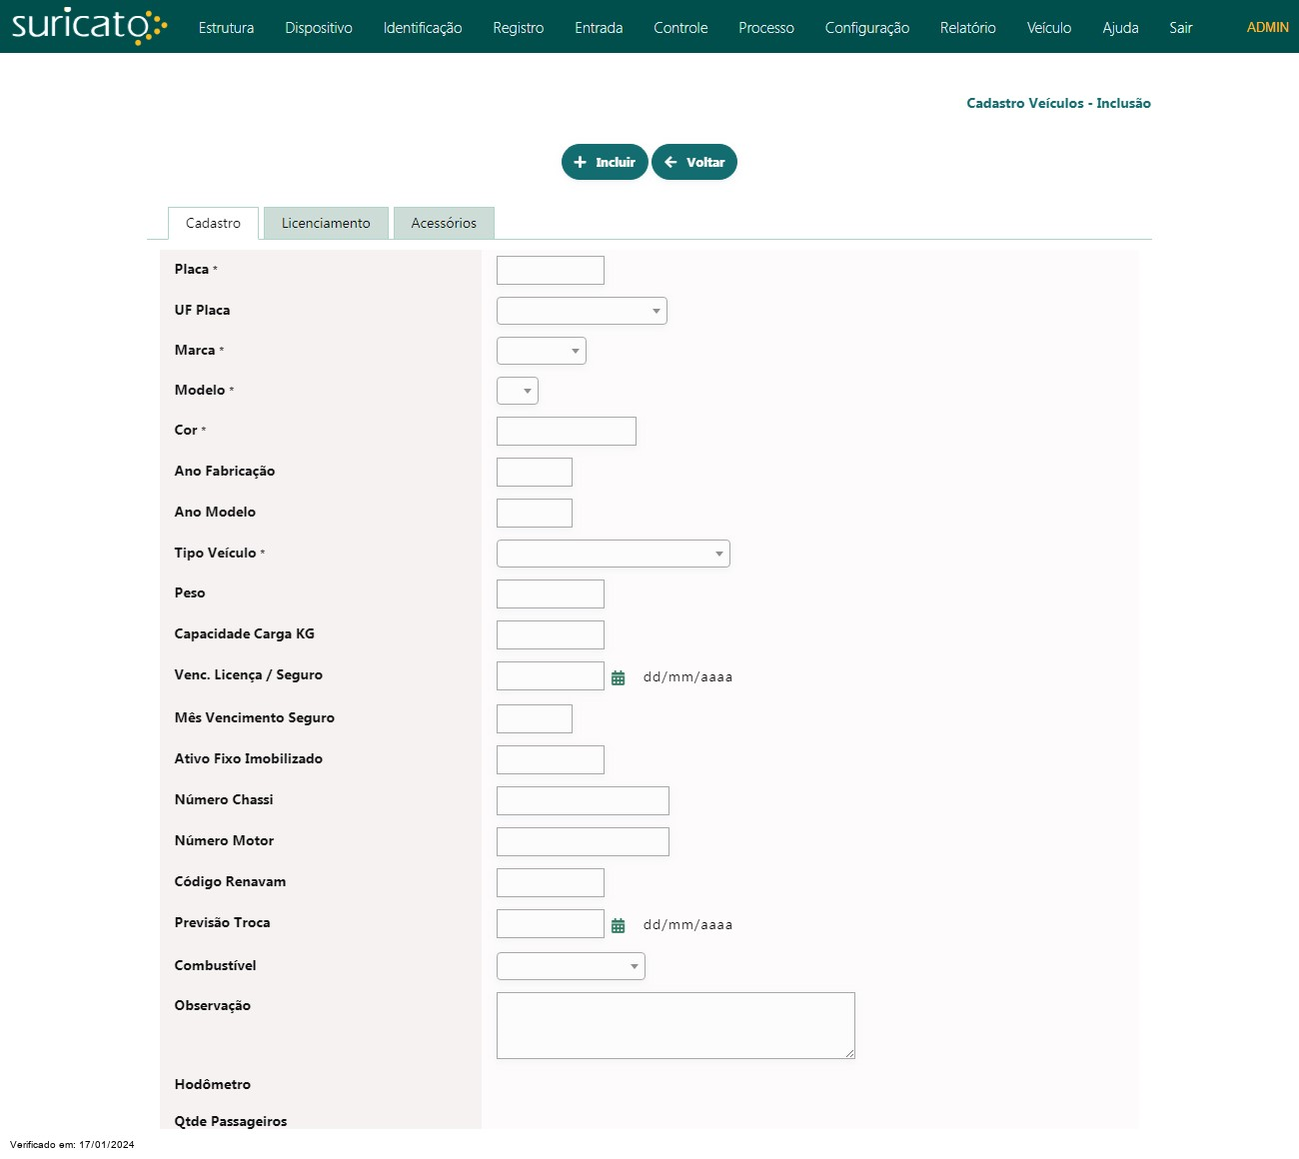Expand the UF Placa dropdown
This screenshot has width=1299, height=1159.
[582, 311]
